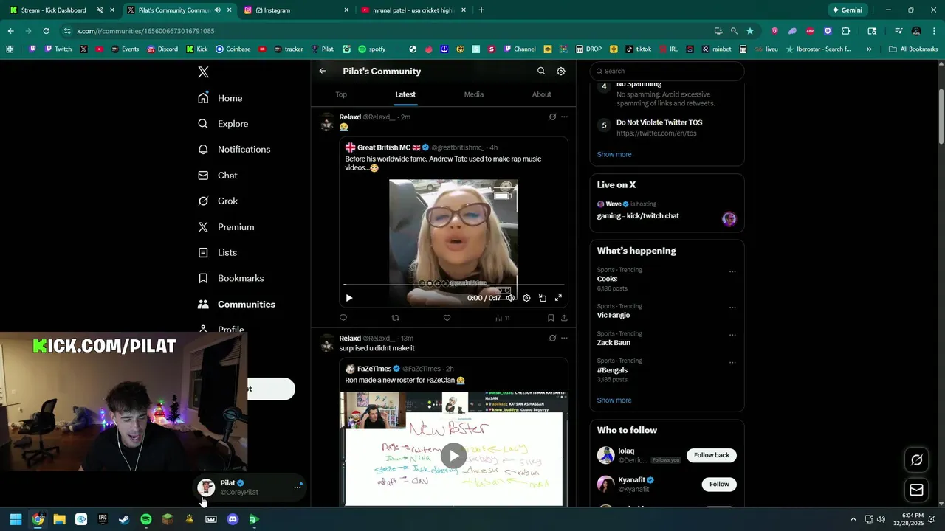Enter fullscreen on Andrew Tate video
The height and width of the screenshot is (531, 945).
point(558,298)
